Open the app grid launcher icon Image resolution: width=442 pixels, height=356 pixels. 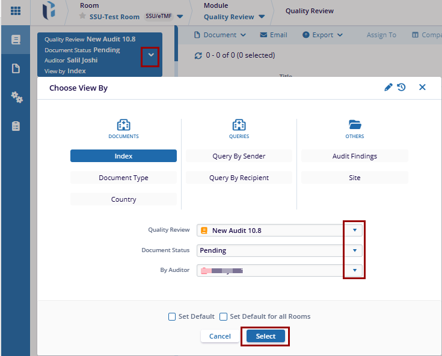tap(16, 11)
